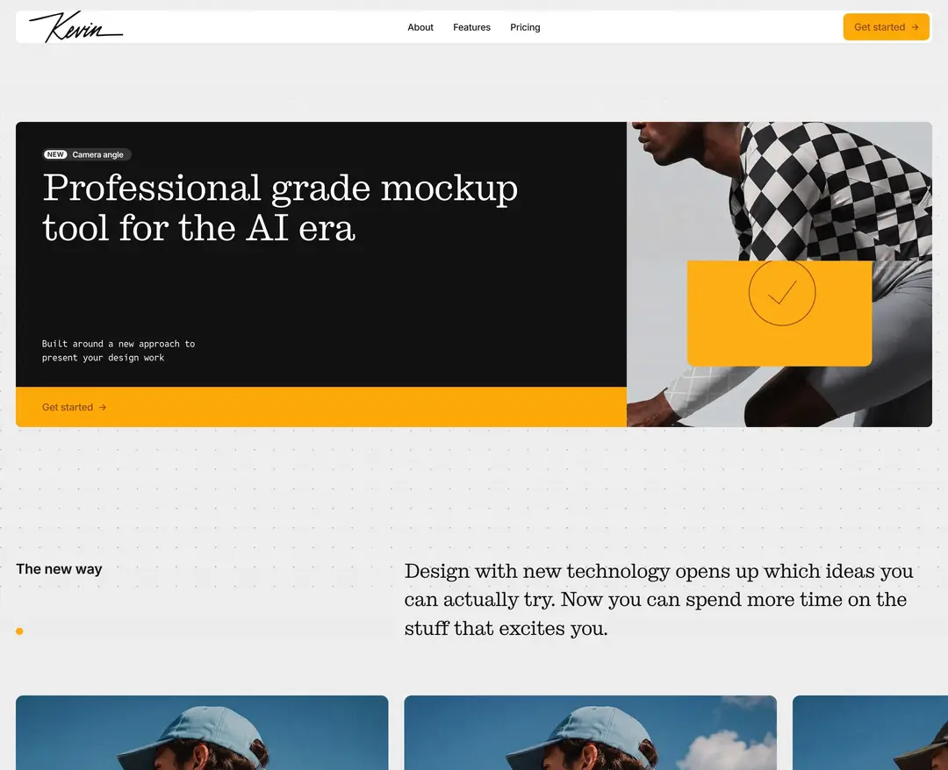Open the About page
This screenshot has height=770, width=948.
420,27
